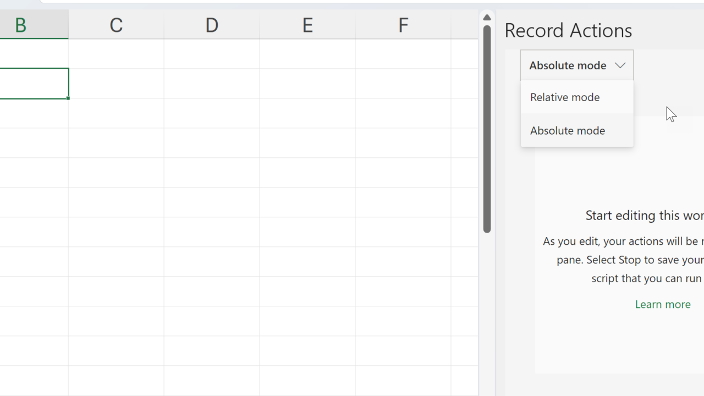Select Relative mode from the dropdown list
This screenshot has width=704, height=396.
pos(565,97)
